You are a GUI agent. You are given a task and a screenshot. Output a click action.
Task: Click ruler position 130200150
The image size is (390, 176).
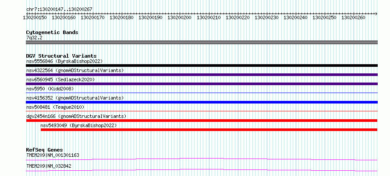(x=35, y=17)
